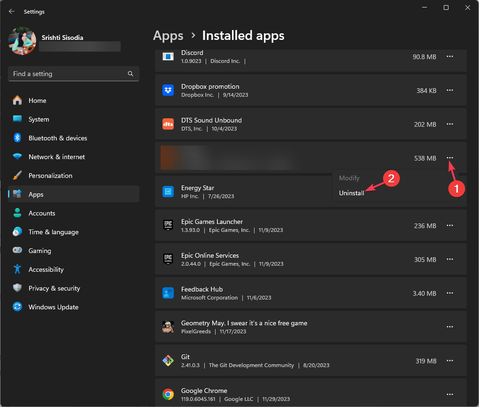This screenshot has width=479, height=407.
Task: Go to System settings
Action: (74, 119)
